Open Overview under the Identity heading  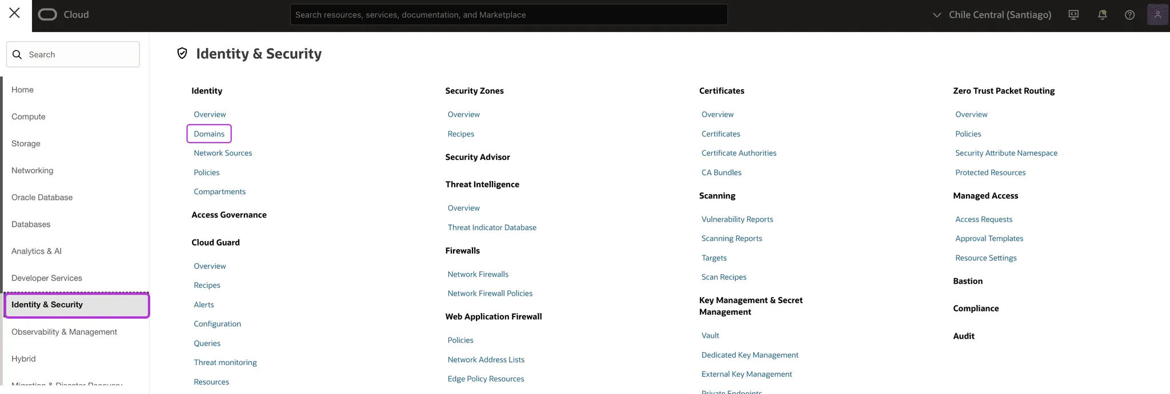[x=210, y=114]
